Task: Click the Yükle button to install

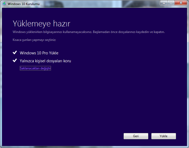Action: 164,136
